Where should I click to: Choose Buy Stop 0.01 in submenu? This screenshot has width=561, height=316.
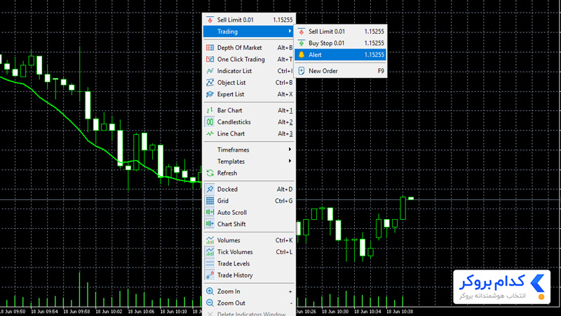(340, 43)
